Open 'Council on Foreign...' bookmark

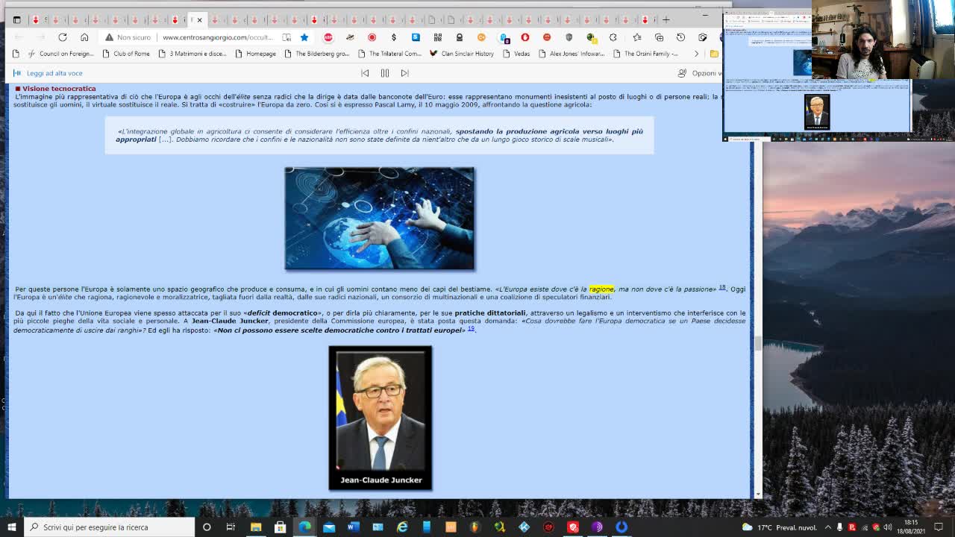[60, 54]
